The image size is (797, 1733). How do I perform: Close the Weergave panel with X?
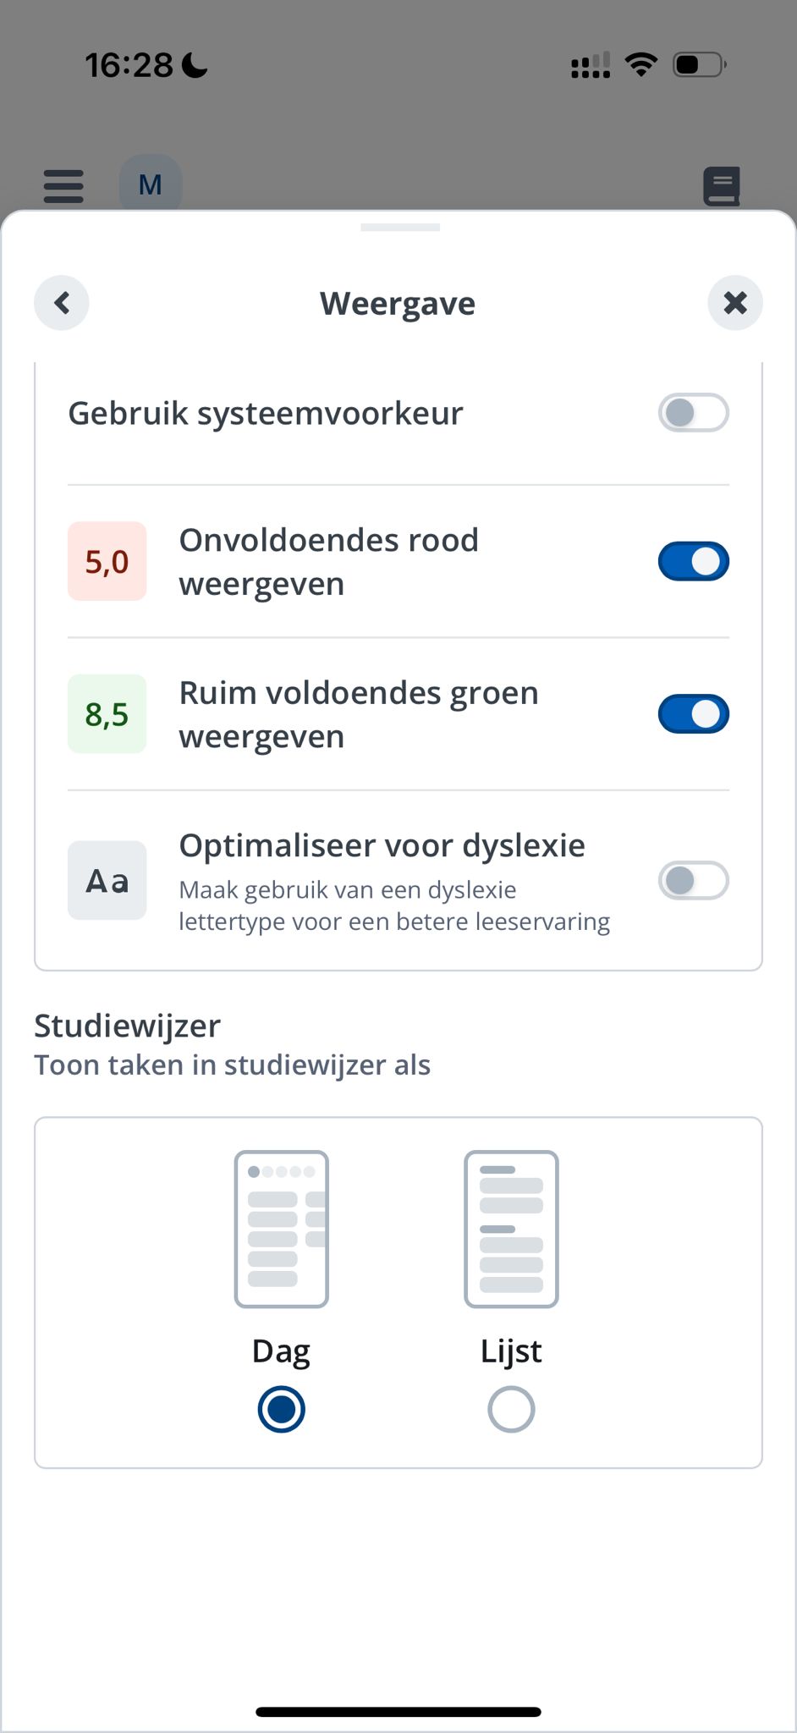click(735, 303)
